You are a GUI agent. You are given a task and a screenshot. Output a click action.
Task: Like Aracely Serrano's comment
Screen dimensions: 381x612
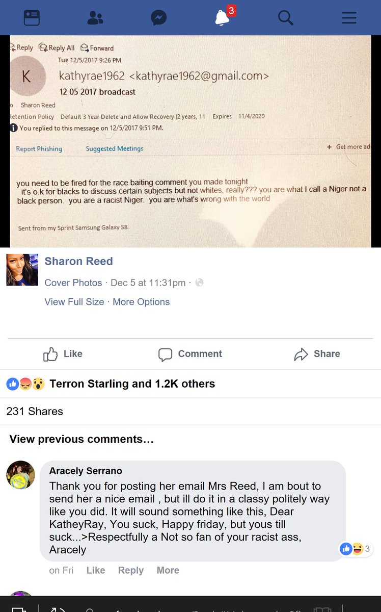click(96, 570)
